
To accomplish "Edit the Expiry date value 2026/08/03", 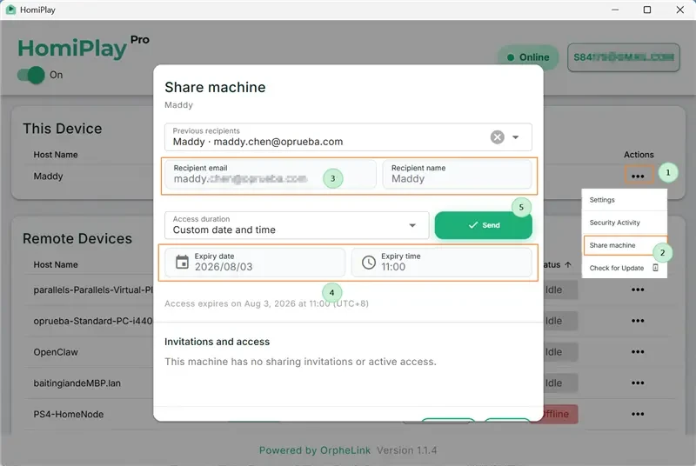I will pyautogui.click(x=224, y=267).
